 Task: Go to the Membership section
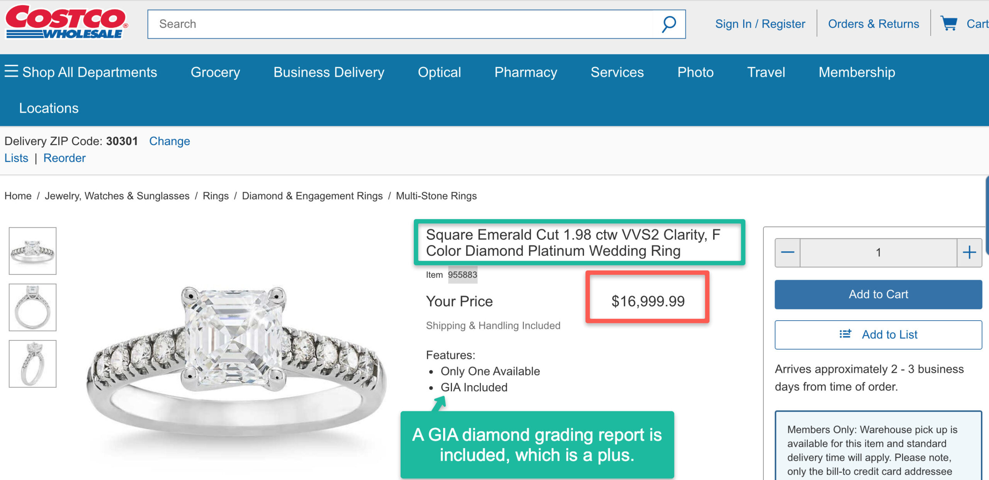click(856, 72)
